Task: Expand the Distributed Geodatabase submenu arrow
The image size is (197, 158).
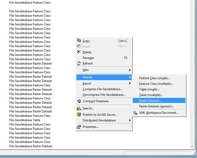Action: click(130, 120)
